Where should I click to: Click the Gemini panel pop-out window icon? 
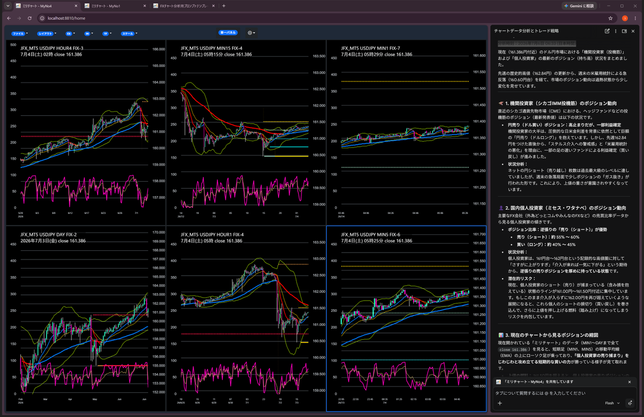click(x=624, y=32)
